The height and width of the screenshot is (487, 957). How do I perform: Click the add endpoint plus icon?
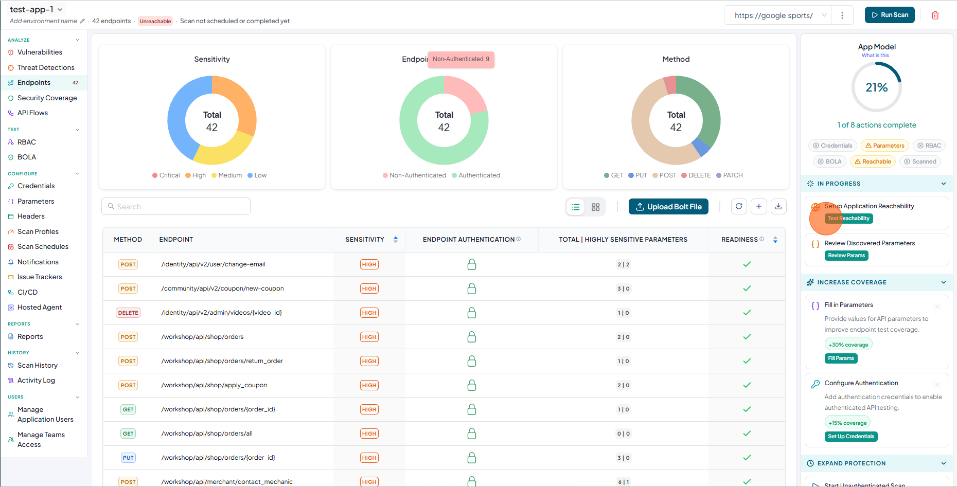[x=759, y=206]
